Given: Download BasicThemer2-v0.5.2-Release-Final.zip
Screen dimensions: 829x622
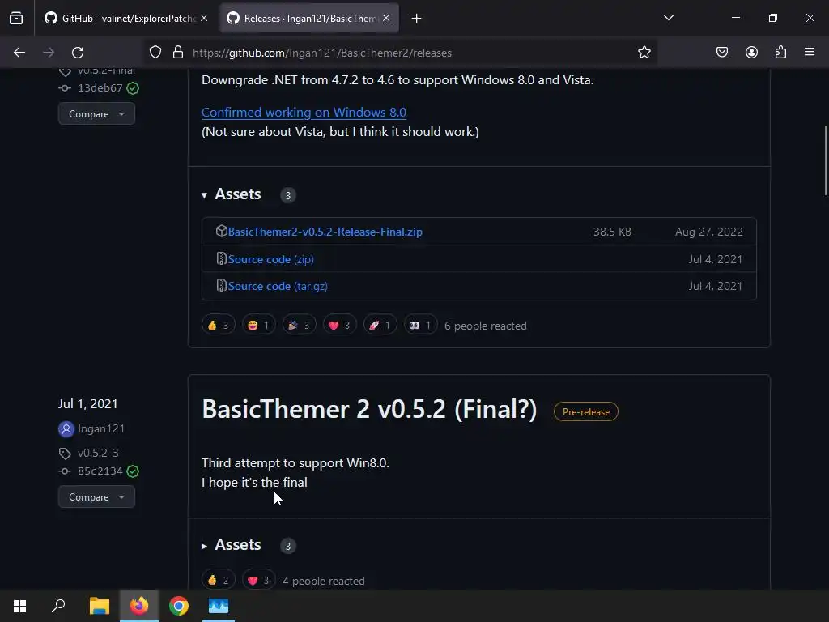Looking at the screenshot, I should click(325, 232).
